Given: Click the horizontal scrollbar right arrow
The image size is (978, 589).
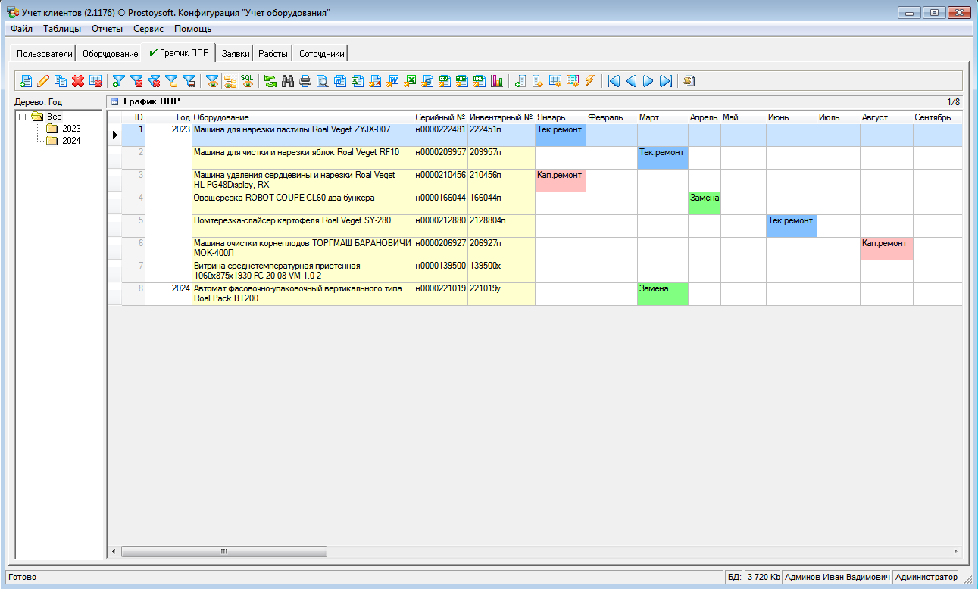Looking at the screenshot, I should click(x=955, y=551).
